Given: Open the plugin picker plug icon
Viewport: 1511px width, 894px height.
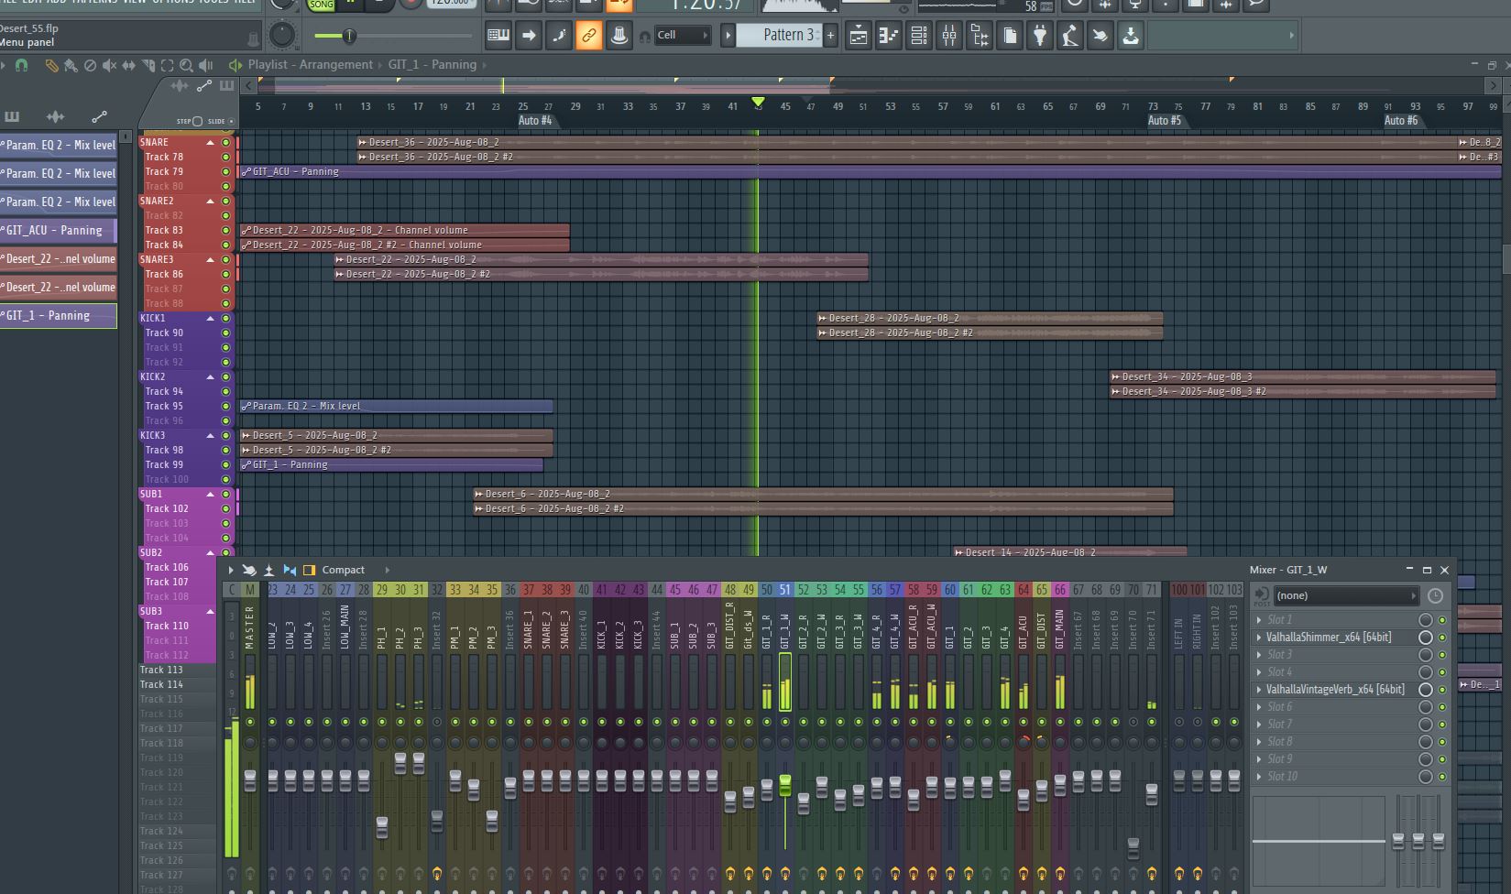Looking at the screenshot, I should coord(1040,36).
